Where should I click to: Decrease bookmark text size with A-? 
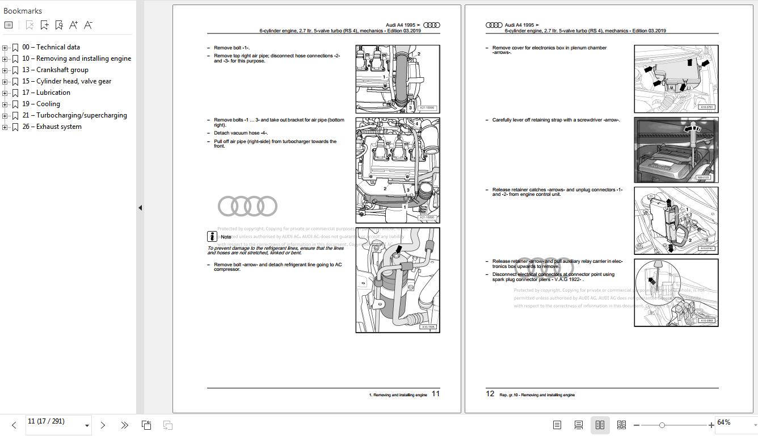pos(88,25)
